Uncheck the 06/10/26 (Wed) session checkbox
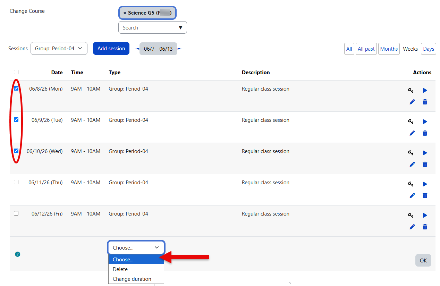This screenshot has height=286, width=440. tap(16, 151)
